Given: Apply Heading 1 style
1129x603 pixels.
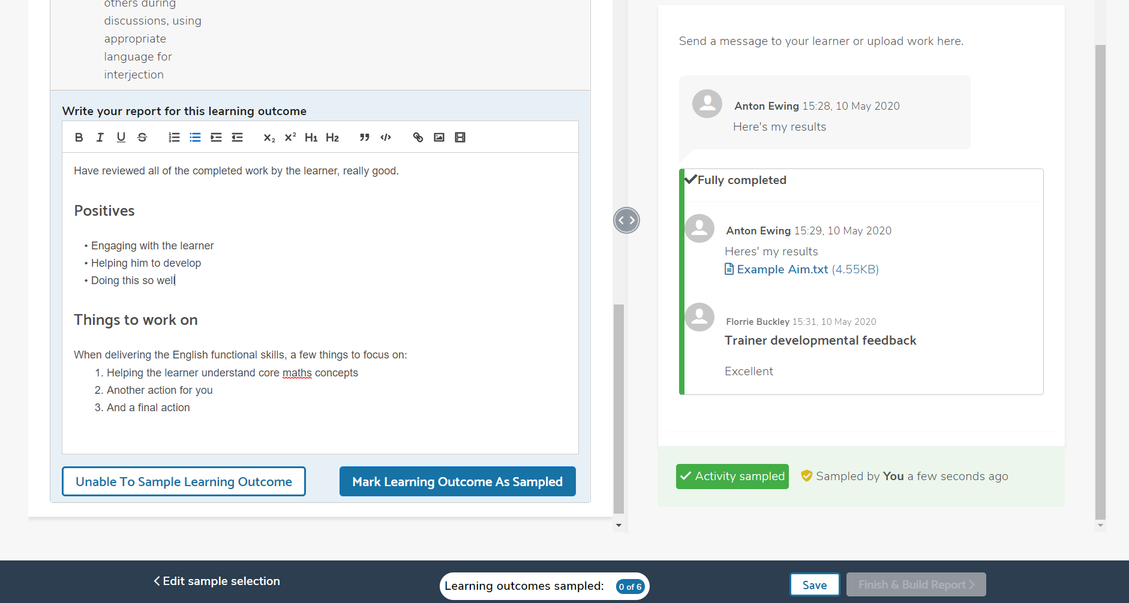Looking at the screenshot, I should (x=311, y=137).
